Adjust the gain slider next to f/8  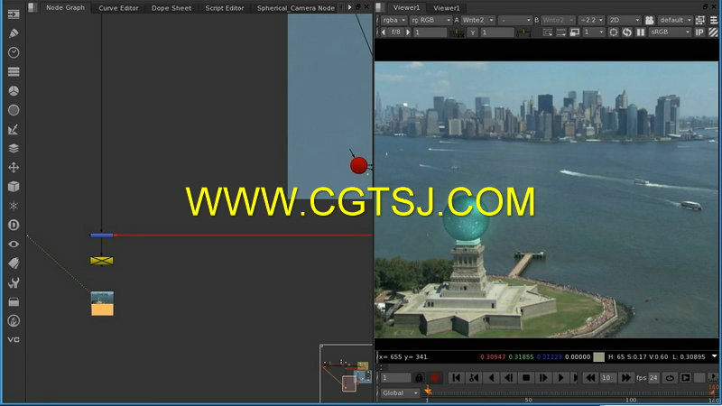pos(457,32)
